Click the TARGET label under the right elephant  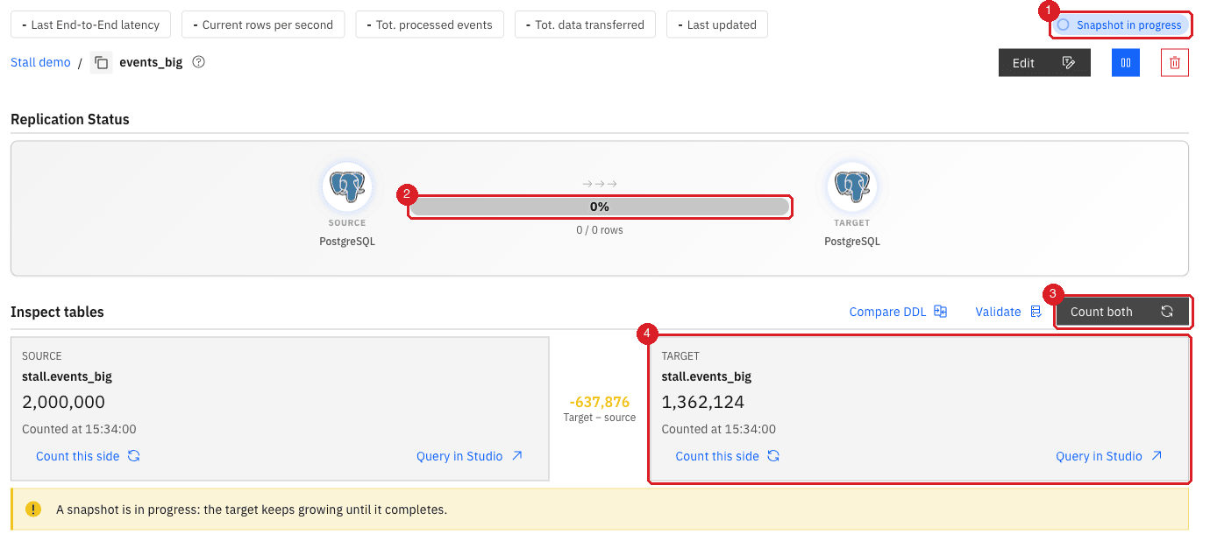852,223
